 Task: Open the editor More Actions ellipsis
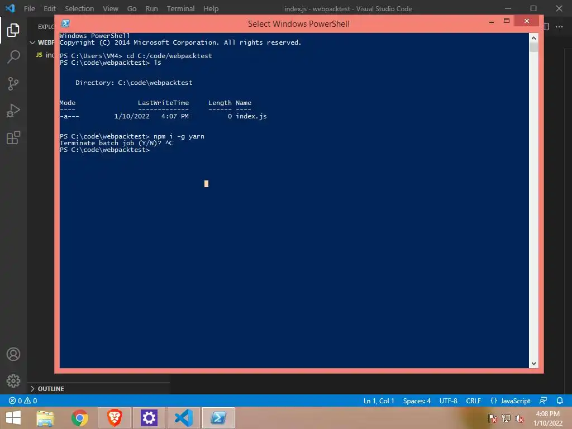pyautogui.click(x=559, y=27)
